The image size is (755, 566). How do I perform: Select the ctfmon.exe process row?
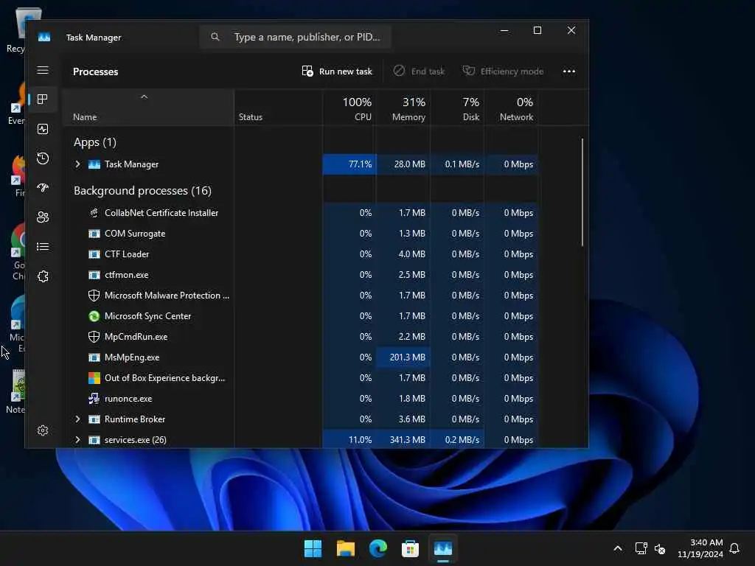(x=301, y=275)
